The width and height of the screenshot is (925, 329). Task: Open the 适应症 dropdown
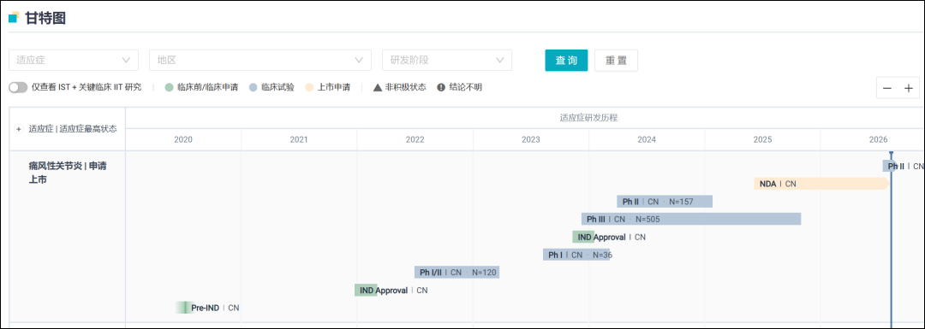[74, 60]
